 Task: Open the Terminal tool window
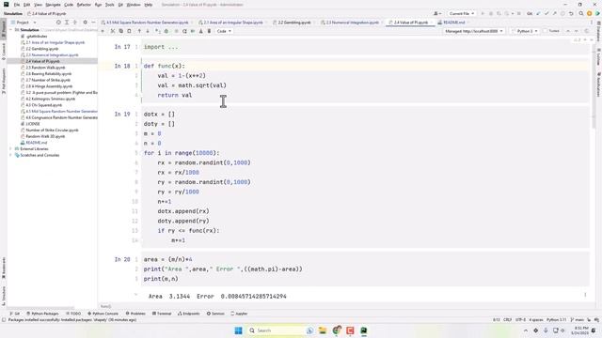tap(162, 314)
